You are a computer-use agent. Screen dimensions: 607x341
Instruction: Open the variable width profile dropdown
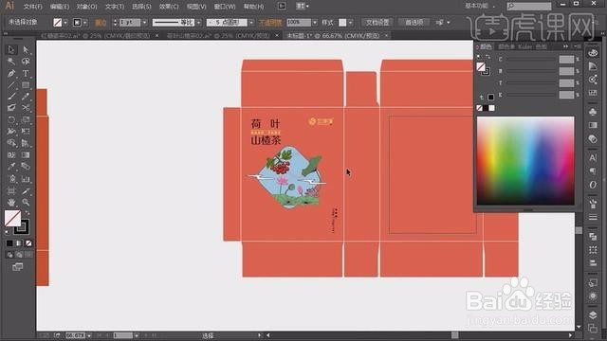(198, 23)
